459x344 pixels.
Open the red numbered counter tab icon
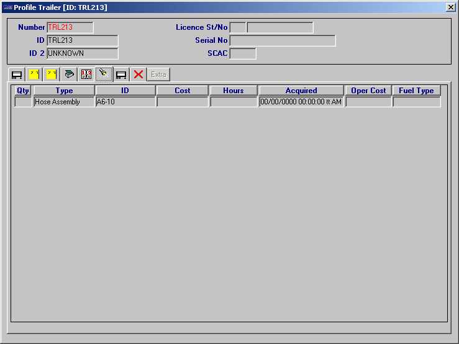click(86, 75)
